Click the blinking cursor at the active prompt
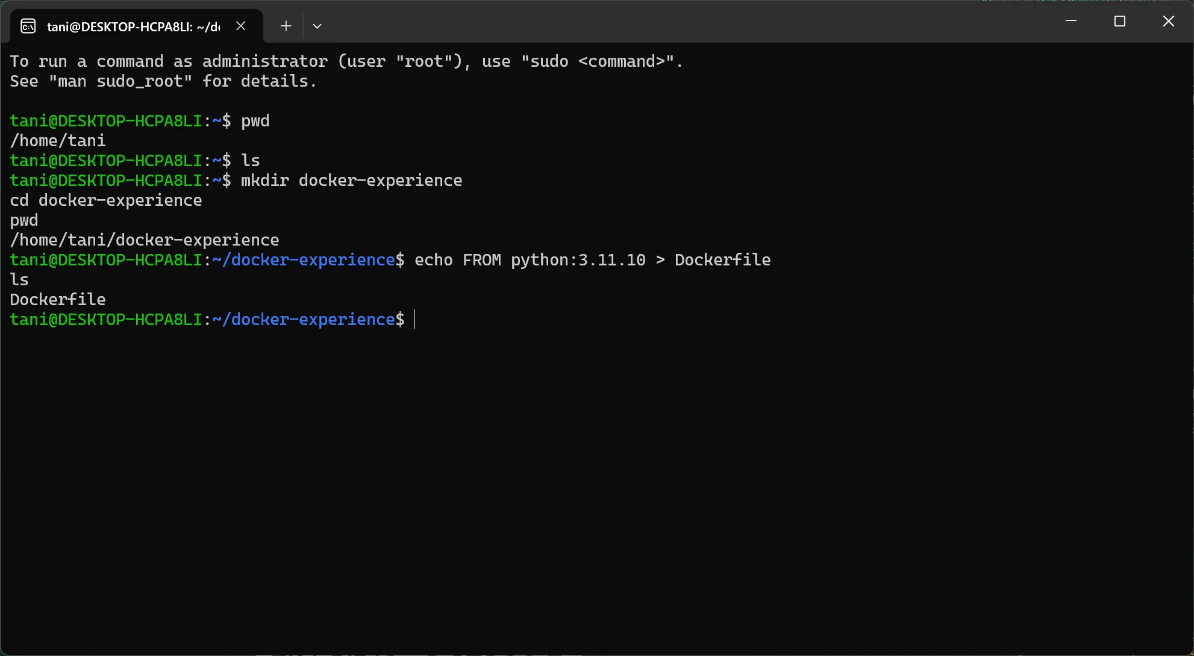Viewport: 1194px width, 656px height. tap(415, 320)
